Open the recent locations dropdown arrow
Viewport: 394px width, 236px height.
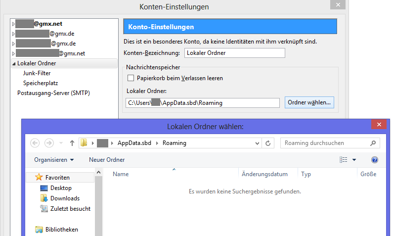61,143
